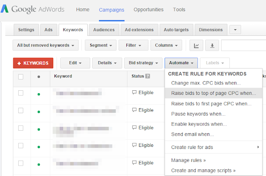Image resolution: width=266 pixels, height=176 pixels.
Task: Click the third row's Eligible speech bubble icon
Action: tap(134, 127)
